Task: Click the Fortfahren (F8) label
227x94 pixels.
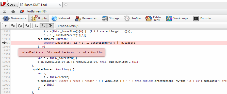Action: tap(37, 11)
